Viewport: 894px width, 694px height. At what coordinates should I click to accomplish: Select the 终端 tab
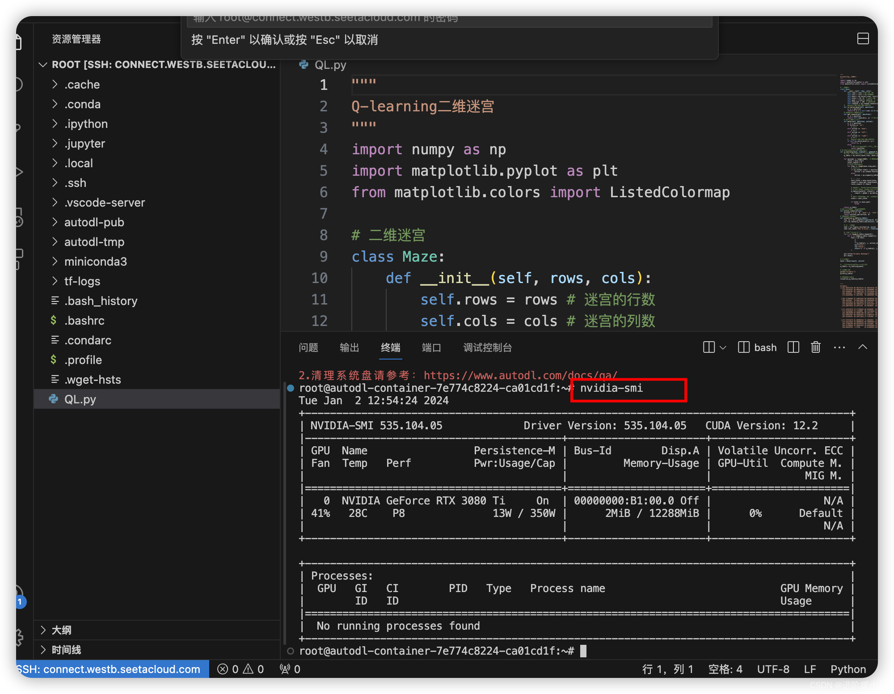point(391,347)
